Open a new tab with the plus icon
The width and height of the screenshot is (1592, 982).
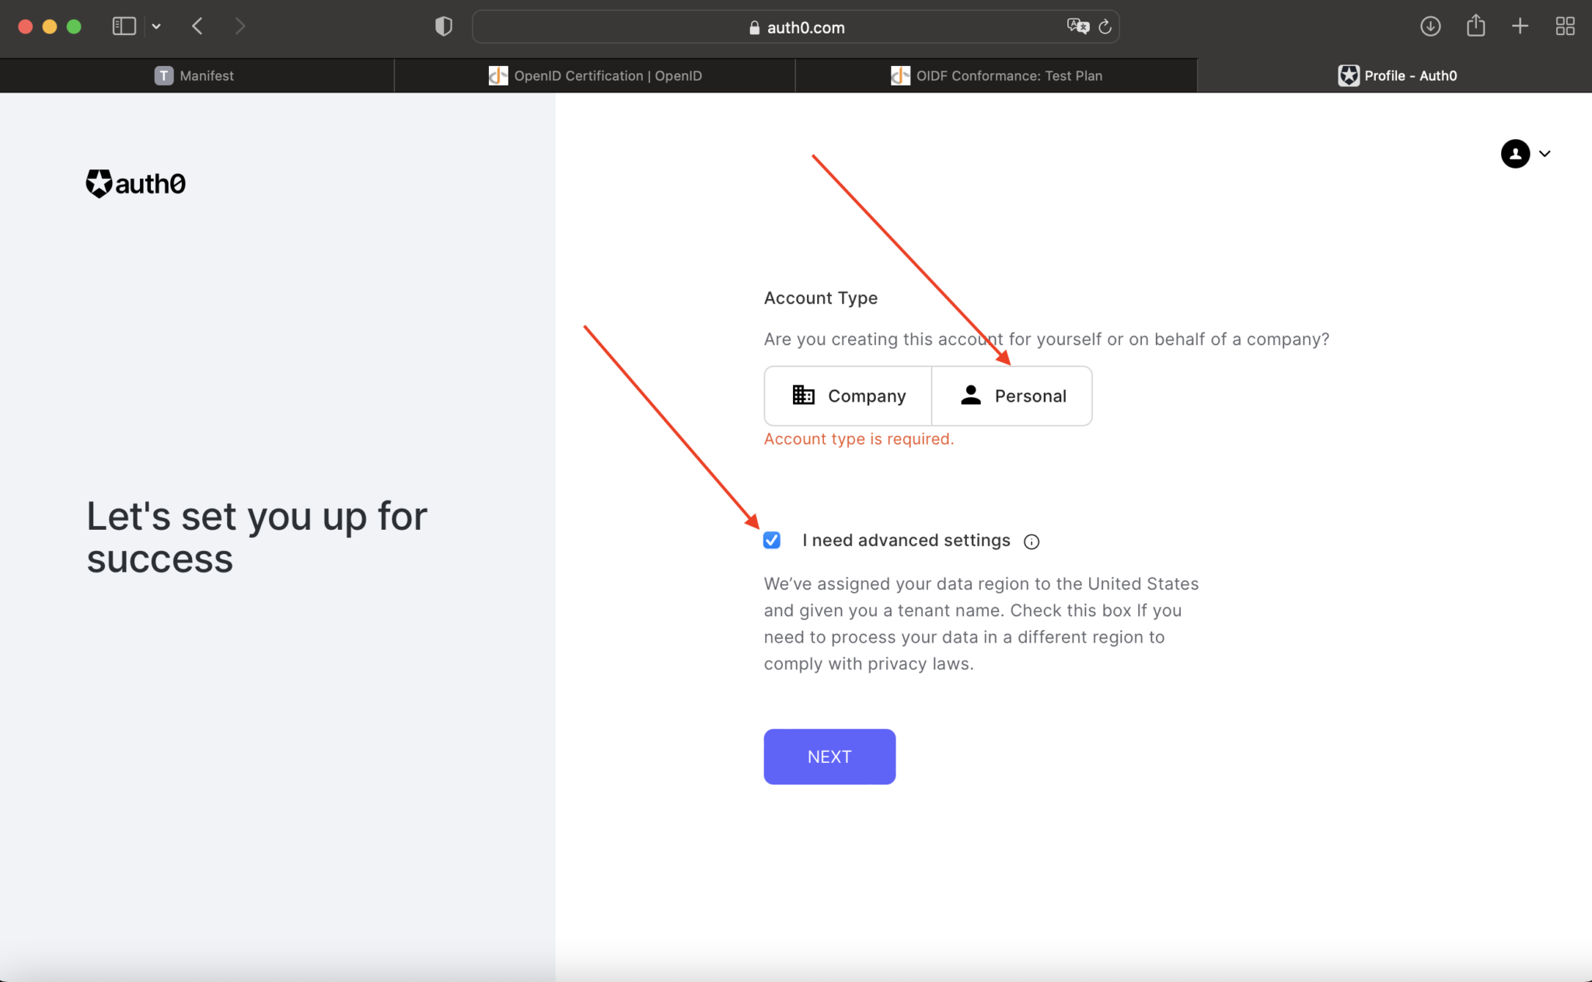point(1520,26)
